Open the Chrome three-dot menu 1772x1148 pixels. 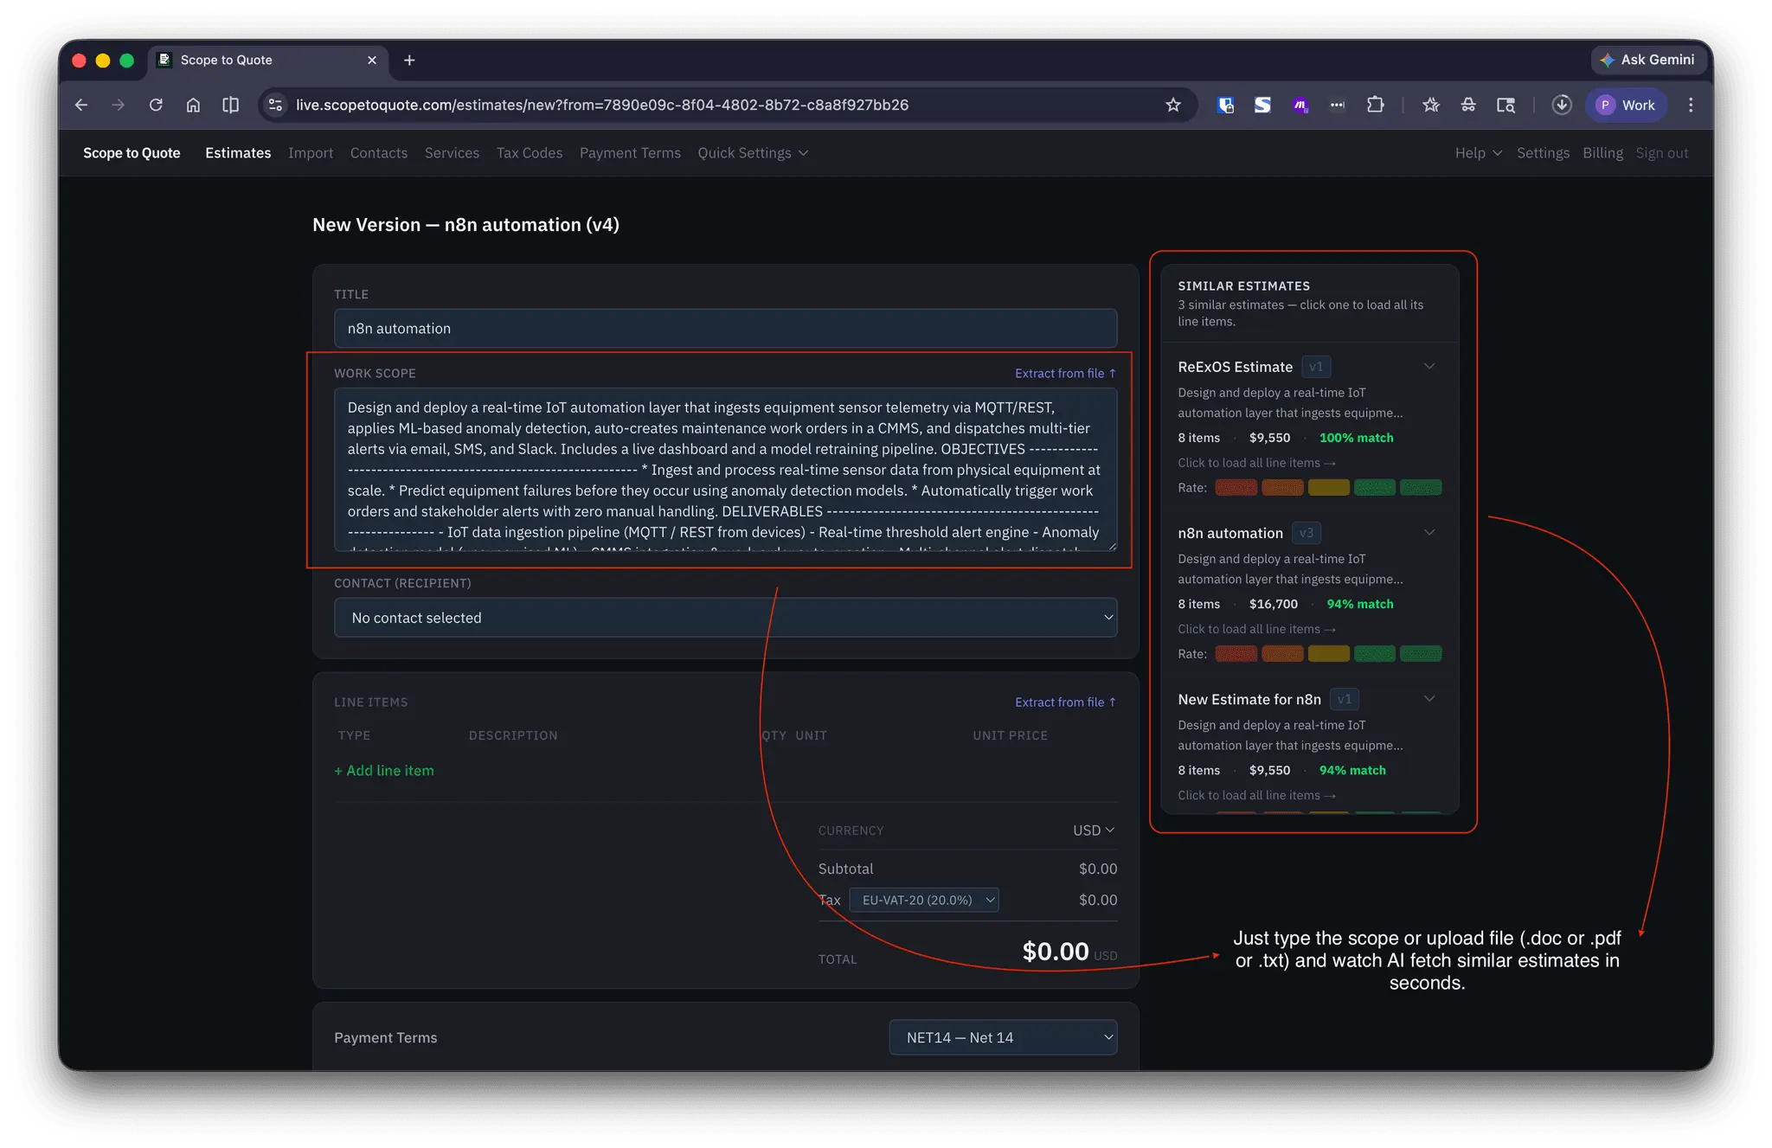[x=1691, y=105]
